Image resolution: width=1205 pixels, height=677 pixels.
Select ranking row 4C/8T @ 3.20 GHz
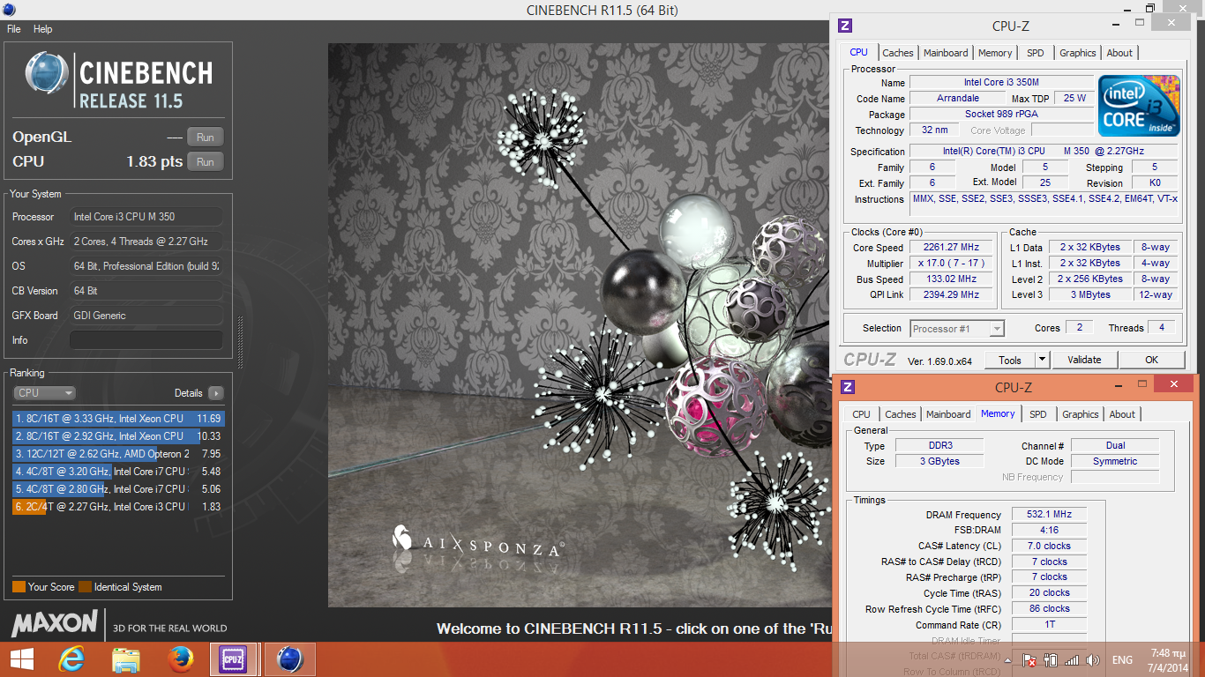pos(117,472)
